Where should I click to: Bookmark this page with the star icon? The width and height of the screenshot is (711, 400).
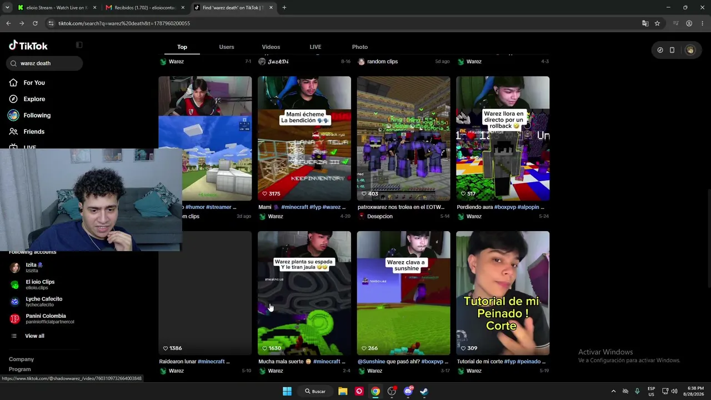[657, 23]
